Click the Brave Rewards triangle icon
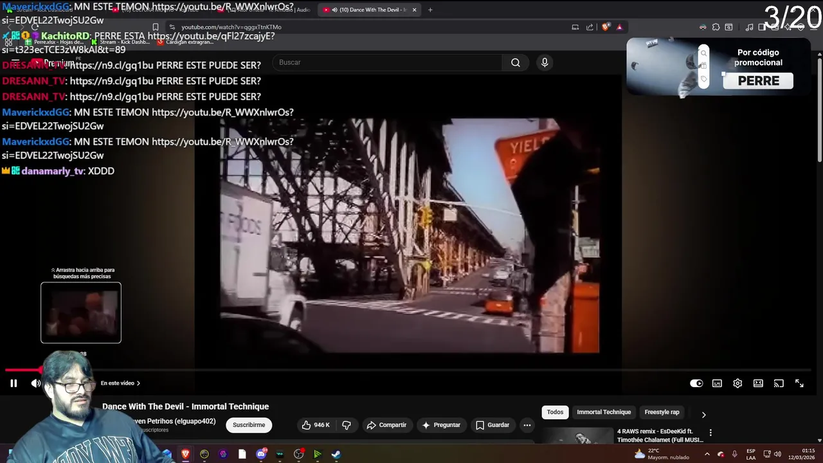Image resolution: width=823 pixels, height=463 pixels. 619,27
